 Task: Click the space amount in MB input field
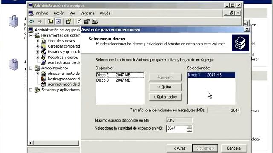(x=177, y=128)
